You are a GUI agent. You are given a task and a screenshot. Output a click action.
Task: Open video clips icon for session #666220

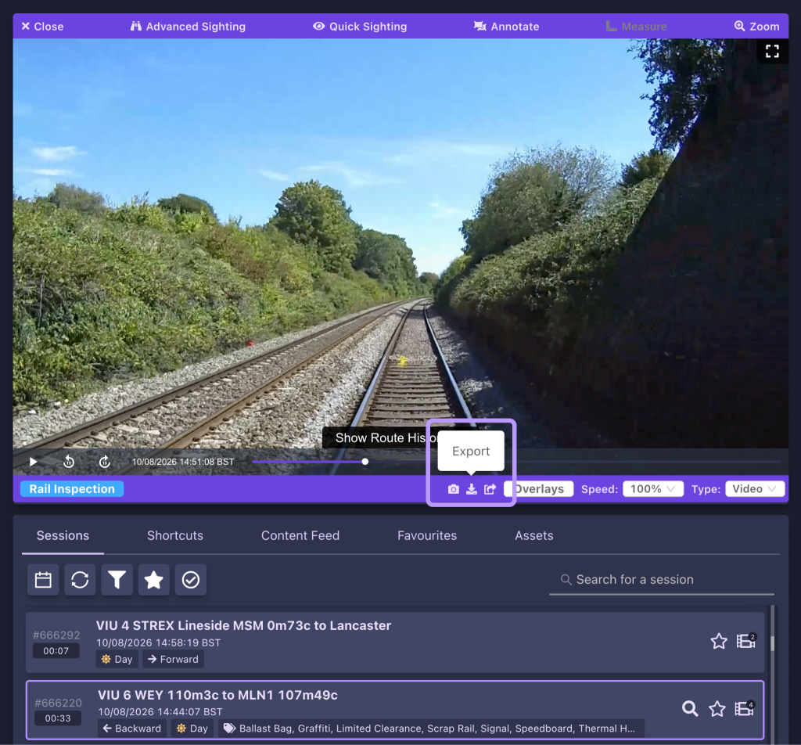745,709
